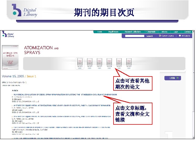Open liquid metal atomization Part 2 article

point(62,117)
